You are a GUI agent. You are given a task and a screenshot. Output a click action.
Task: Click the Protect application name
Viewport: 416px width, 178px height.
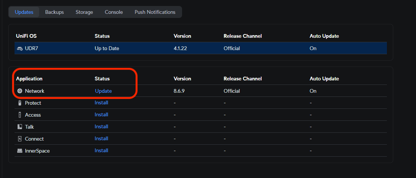33,103
